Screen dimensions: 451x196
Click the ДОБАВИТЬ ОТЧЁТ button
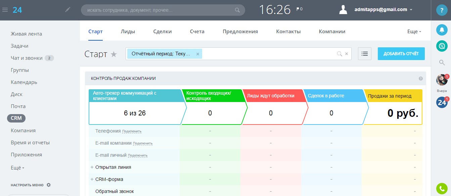click(x=401, y=53)
